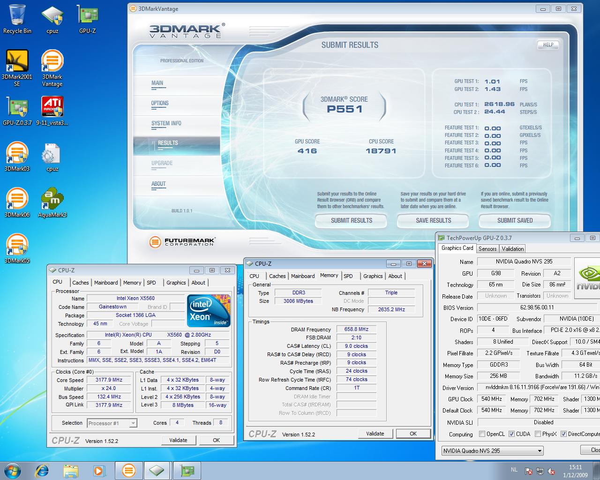The height and width of the screenshot is (480, 600).
Task: Toggle the PhysX checkbox in GPU-Z
Action: click(x=538, y=434)
